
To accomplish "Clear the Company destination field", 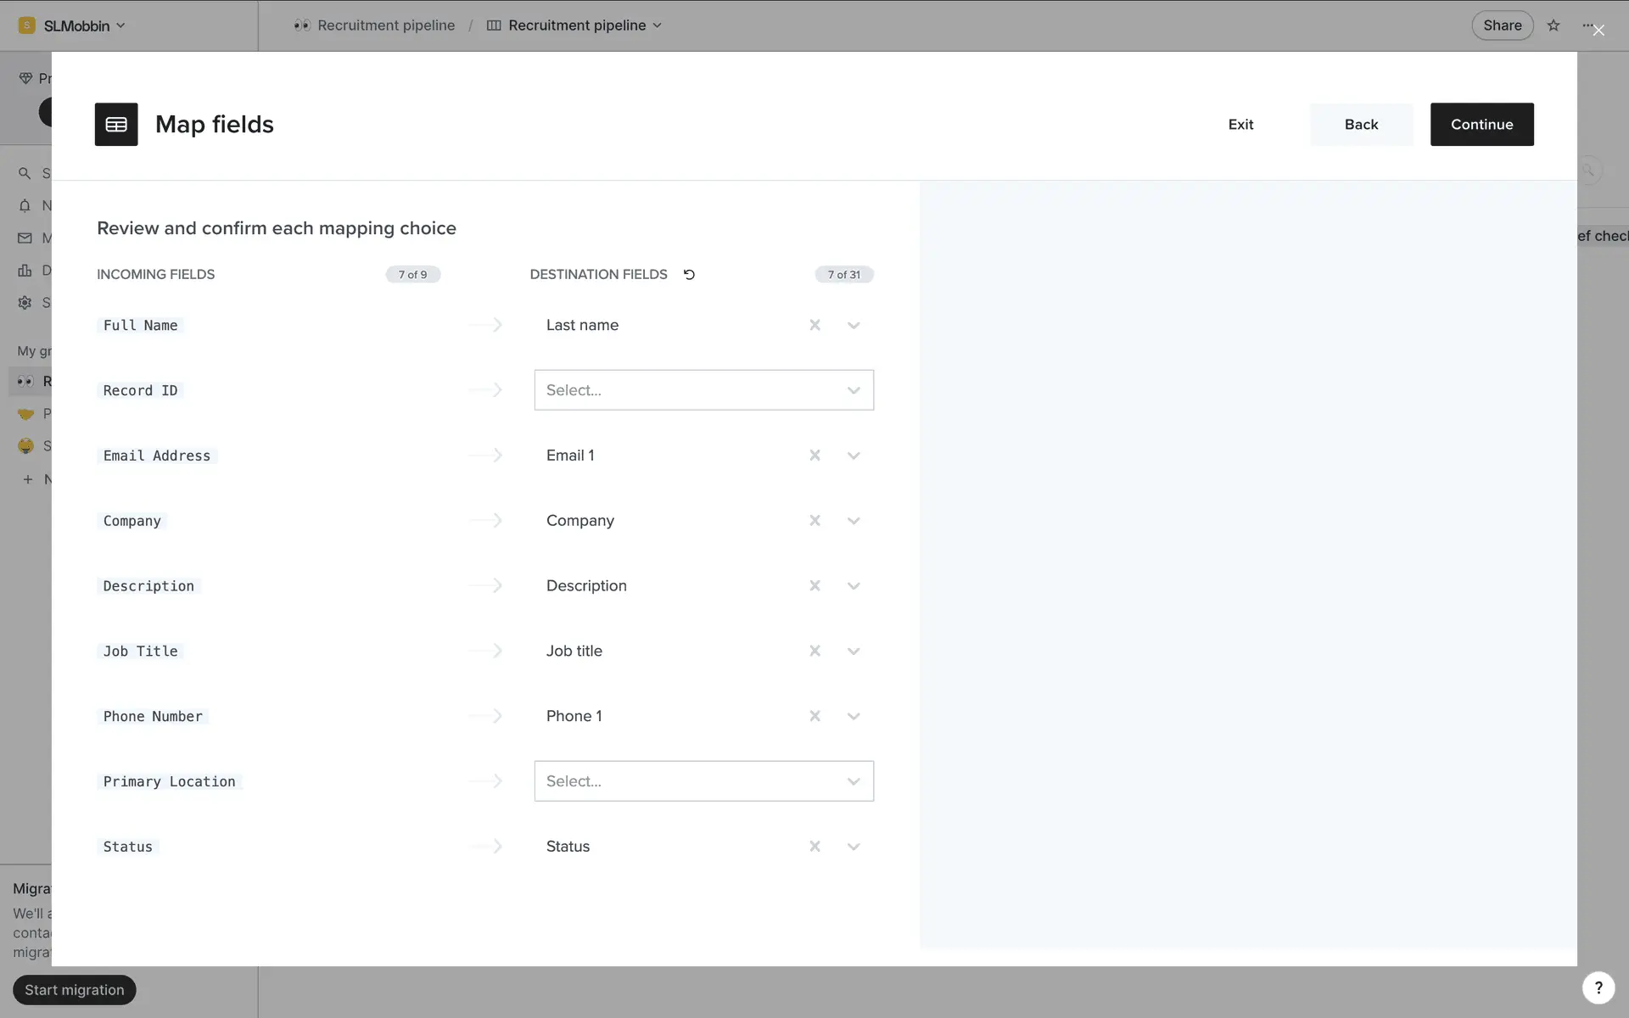I will (x=814, y=521).
